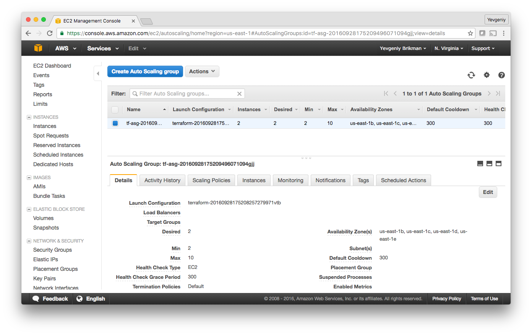Collapse the NETWORK & SECURITY section
Image resolution: width=532 pixels, height=335 pixels.
coord(29,241)
